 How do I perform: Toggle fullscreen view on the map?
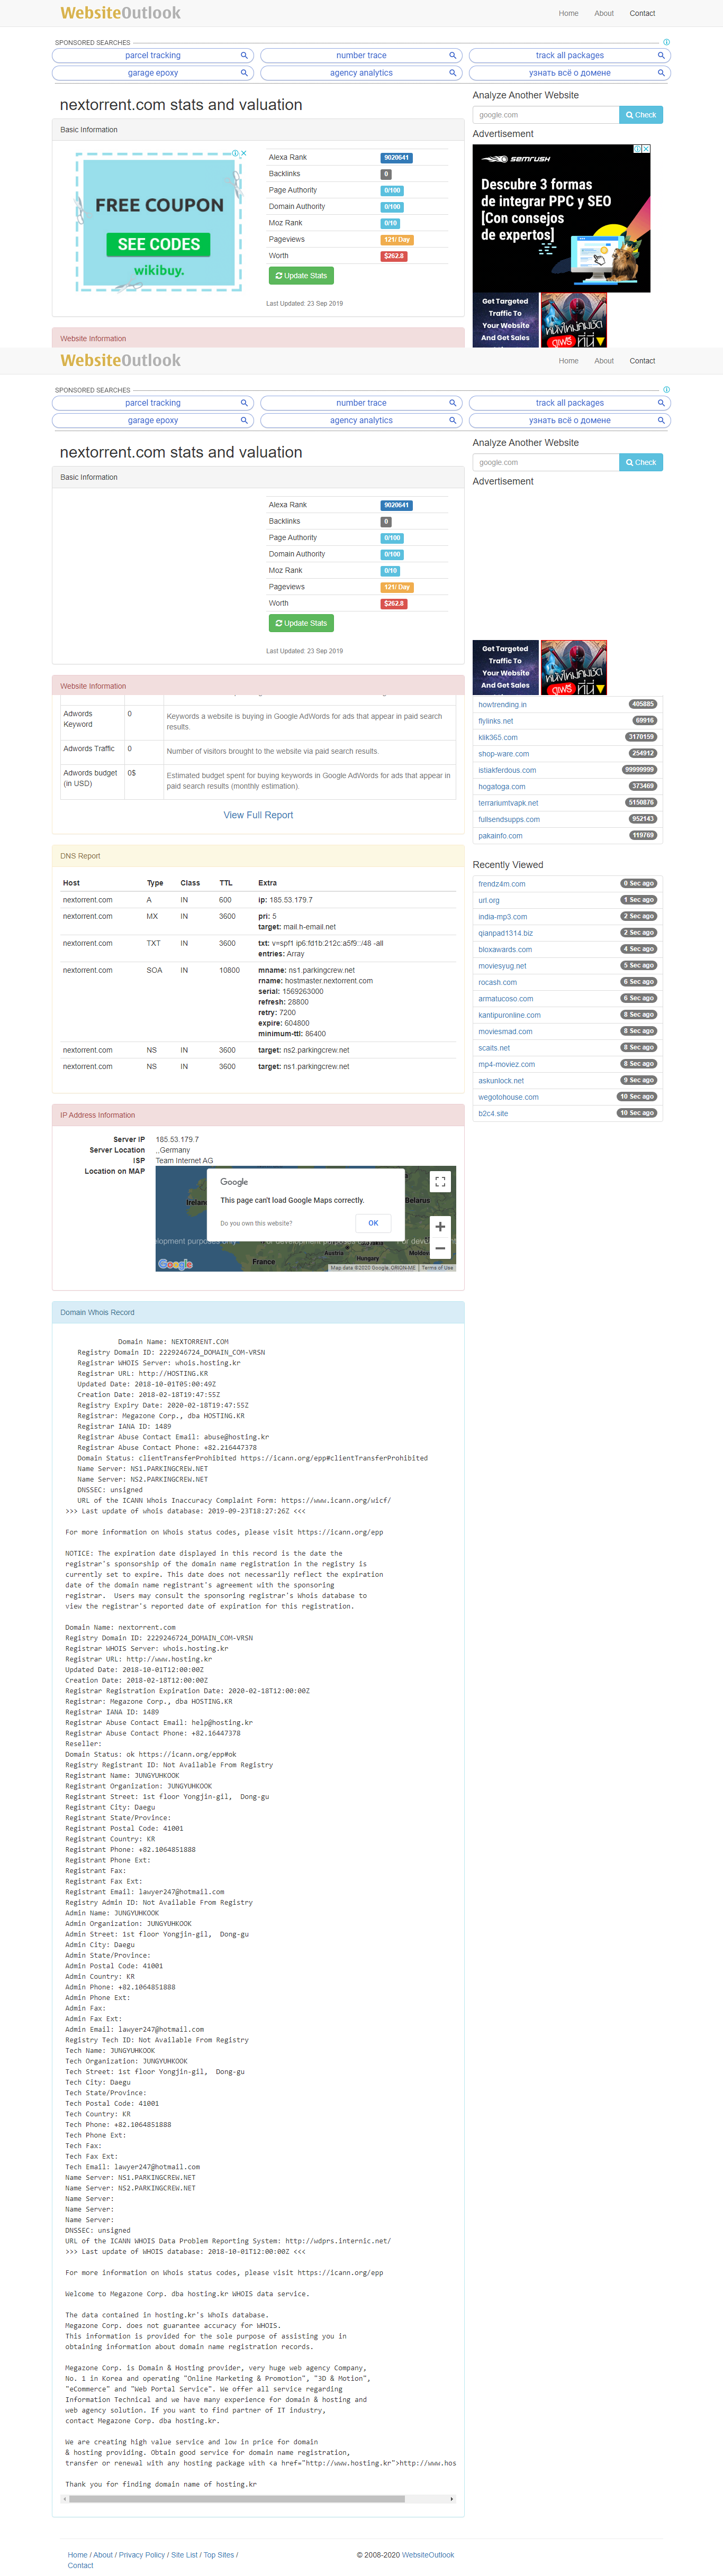point(440,1182)
